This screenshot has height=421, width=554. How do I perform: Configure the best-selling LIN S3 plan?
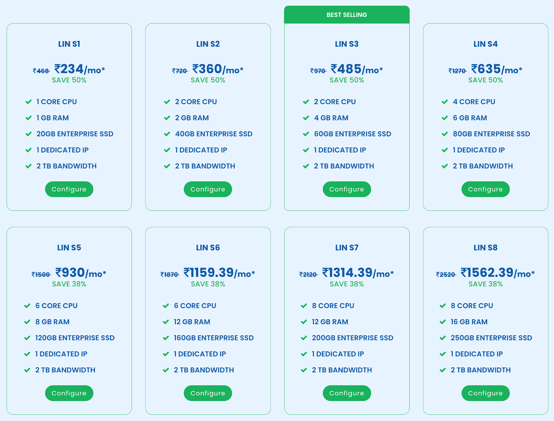coord(347,189)
